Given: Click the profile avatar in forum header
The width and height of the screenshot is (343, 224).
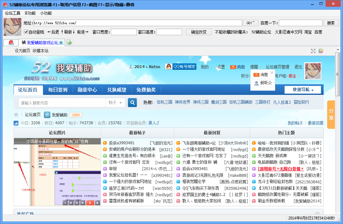Looking at the screenshot, I should click(x=313, y=71).
